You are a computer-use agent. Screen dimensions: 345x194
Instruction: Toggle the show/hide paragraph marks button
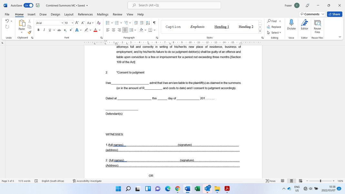click(x=154, y=23)
